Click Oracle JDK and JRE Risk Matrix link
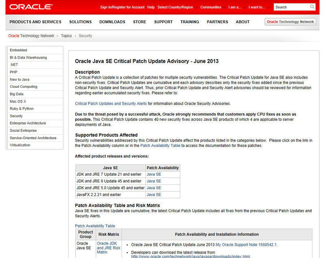The width and height of the screenshot is (325, 258). coord(108,247)
